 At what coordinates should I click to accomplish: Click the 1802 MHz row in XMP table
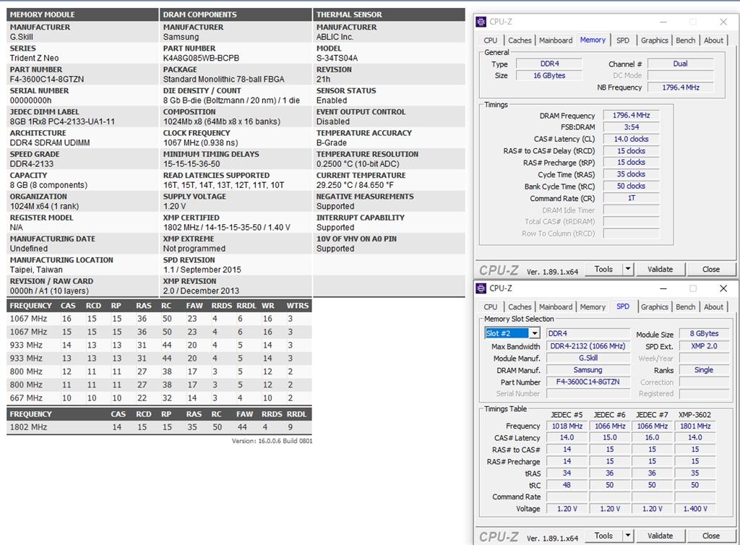pos(159,427)
